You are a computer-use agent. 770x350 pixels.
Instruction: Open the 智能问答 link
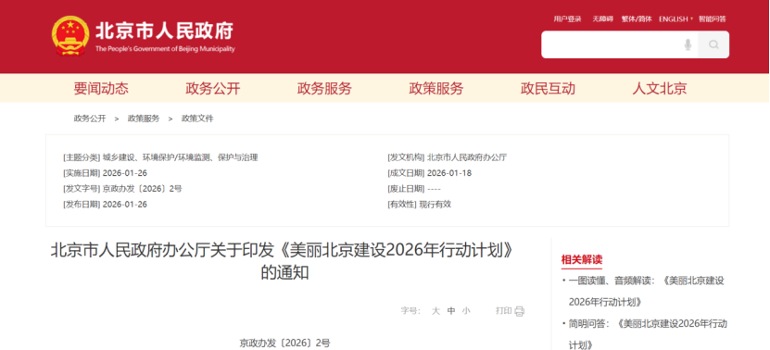pyautogui.click(x=712, y=19)
